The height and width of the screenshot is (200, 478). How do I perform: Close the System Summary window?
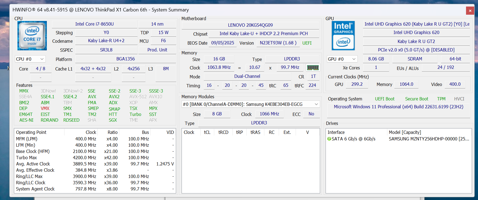(x=470, y=11)
